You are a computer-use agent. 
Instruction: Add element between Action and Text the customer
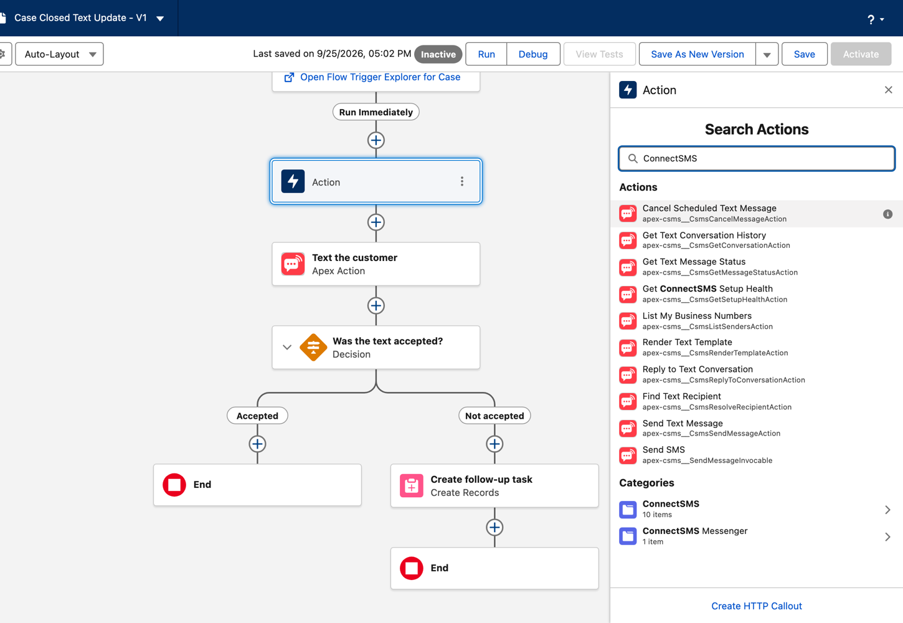[x=376, y=222]
